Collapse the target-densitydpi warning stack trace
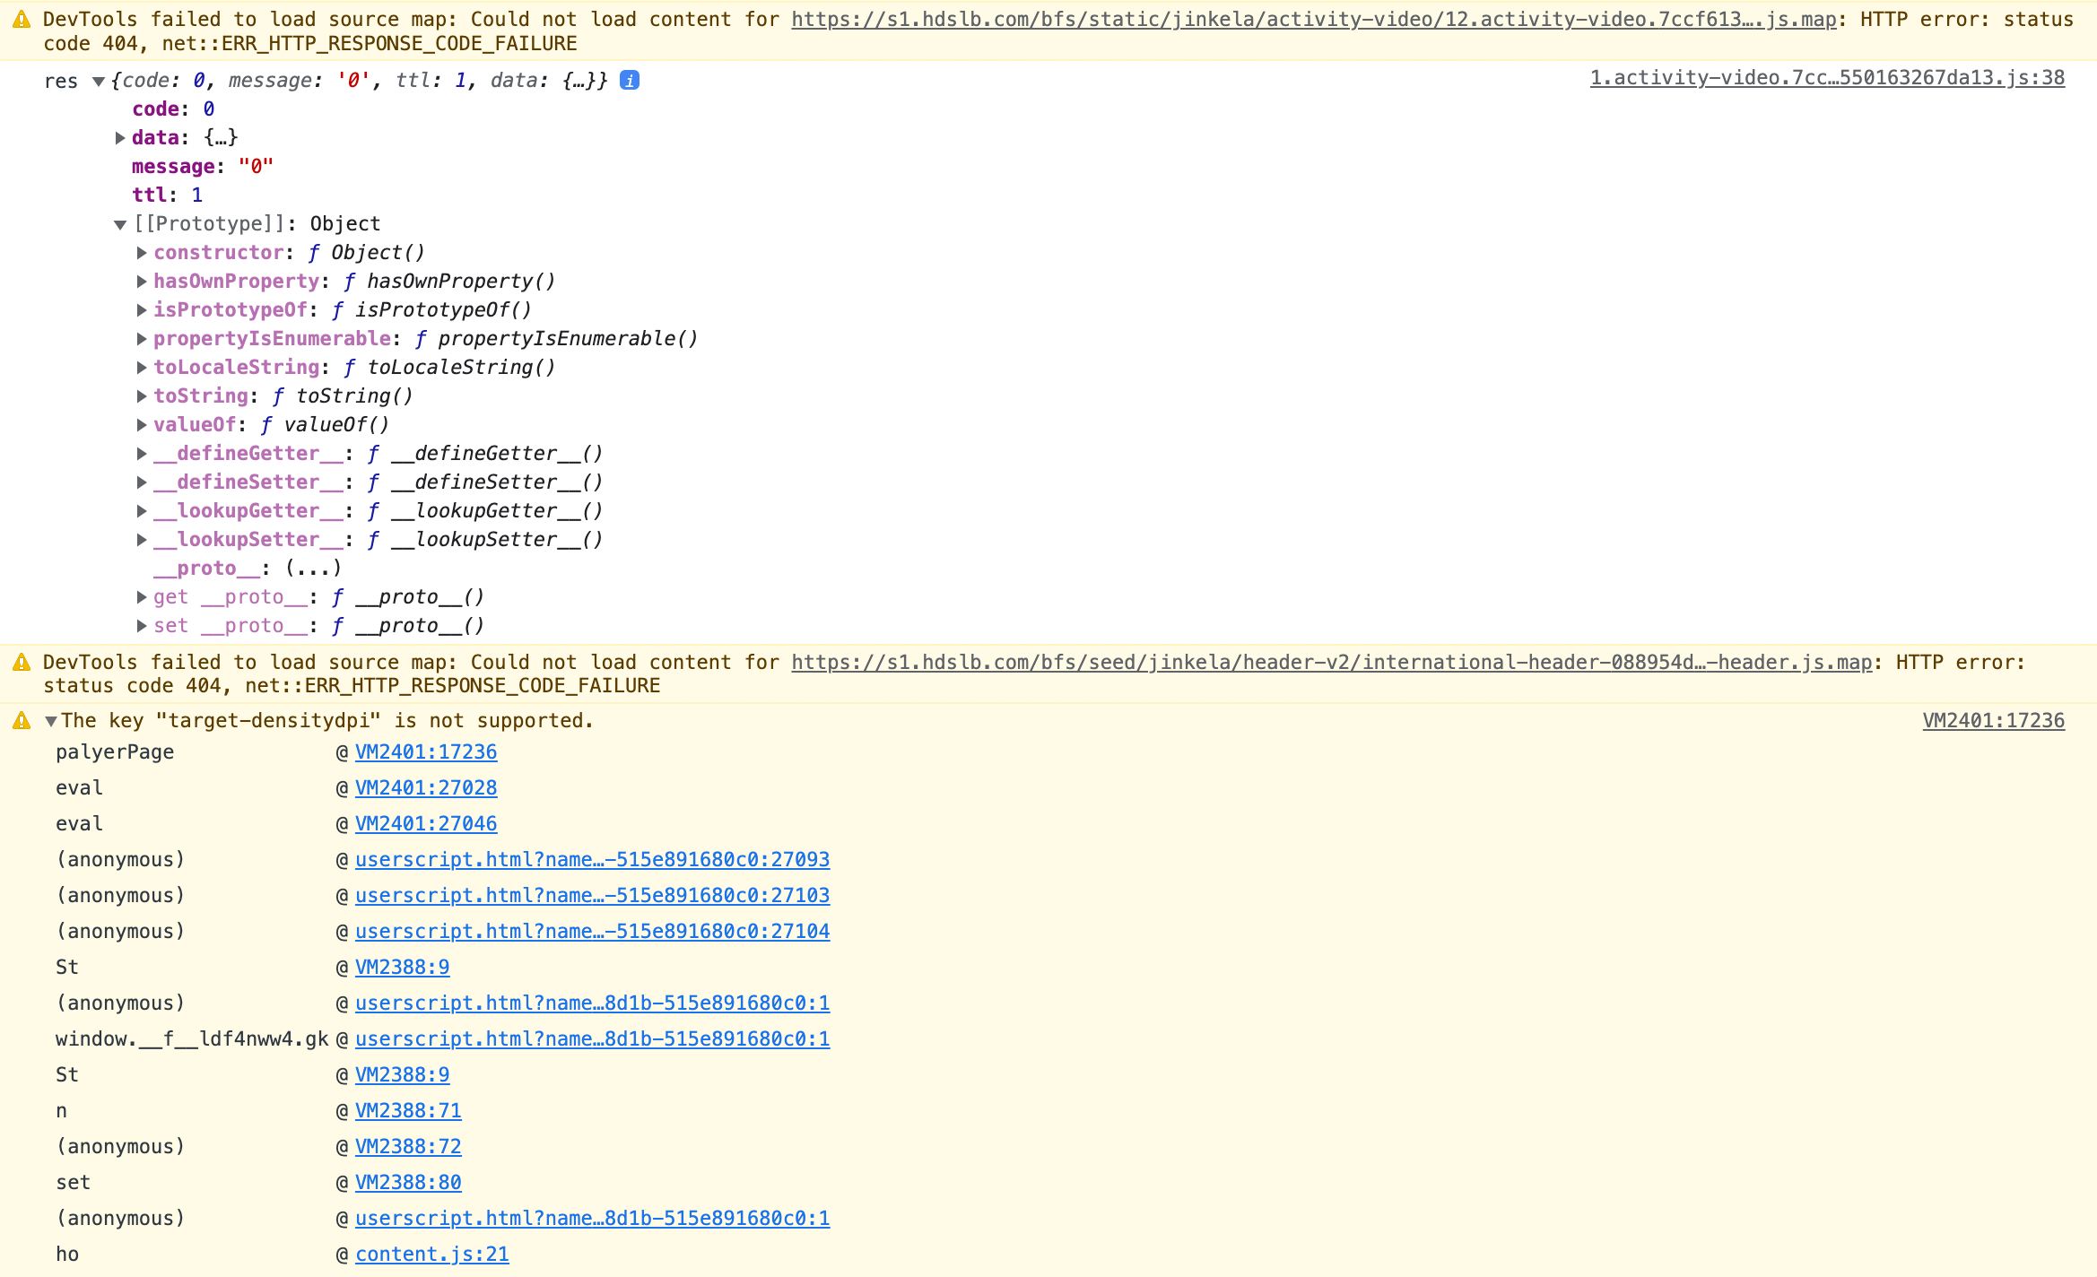 (51, 721)
